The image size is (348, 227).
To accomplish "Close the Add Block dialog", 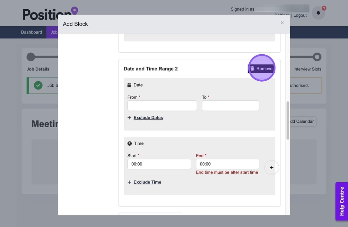I will [x=282, y=23].
